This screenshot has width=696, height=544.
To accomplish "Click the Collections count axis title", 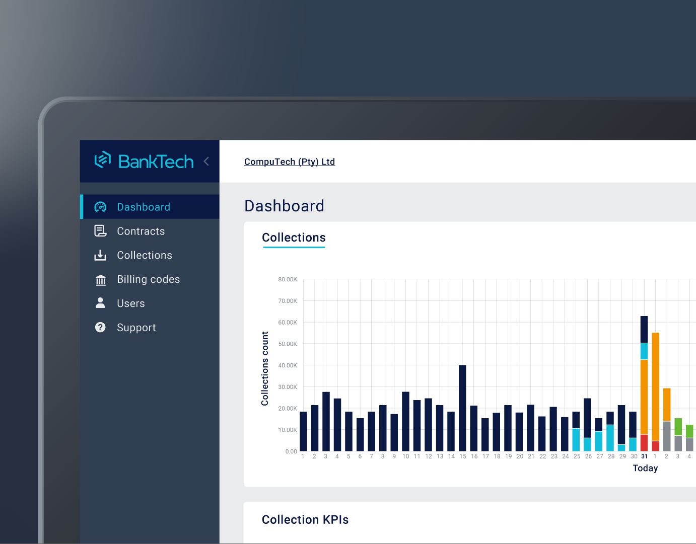I will 265,368.
